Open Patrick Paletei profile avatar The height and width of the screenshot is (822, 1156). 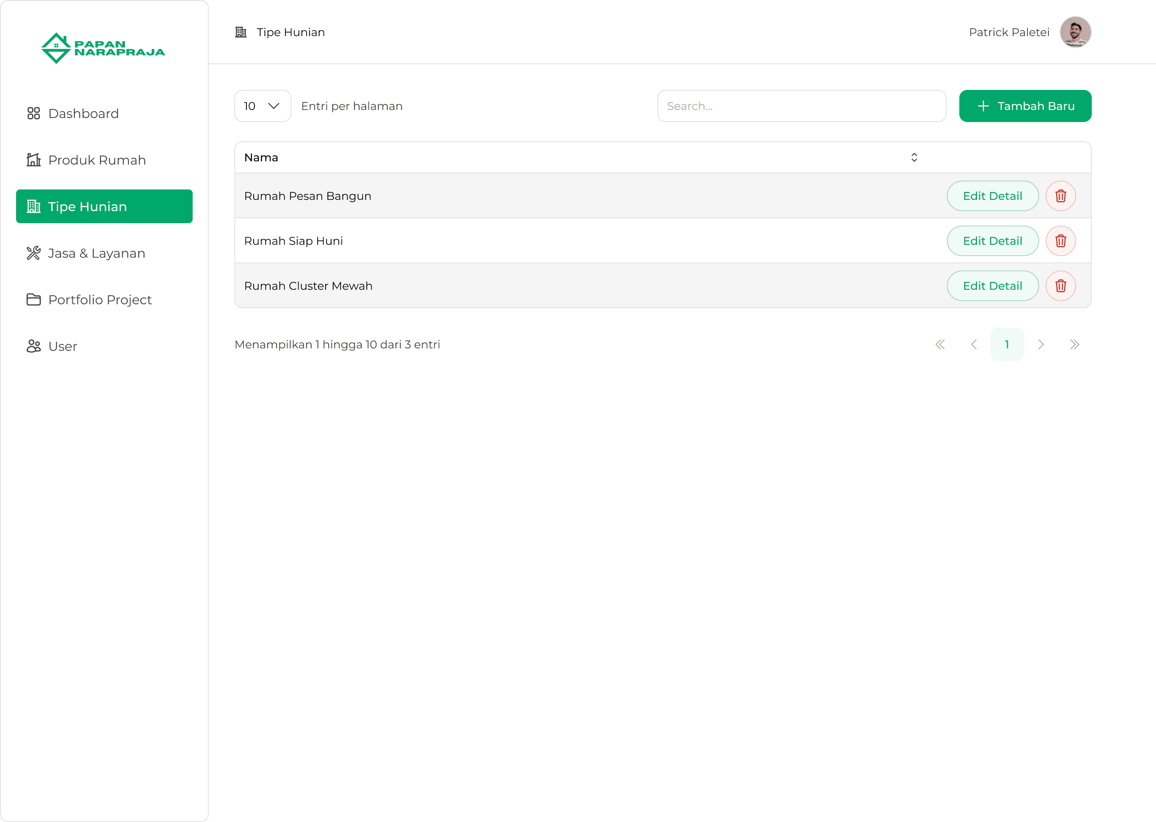click(x=1075, y=32)
